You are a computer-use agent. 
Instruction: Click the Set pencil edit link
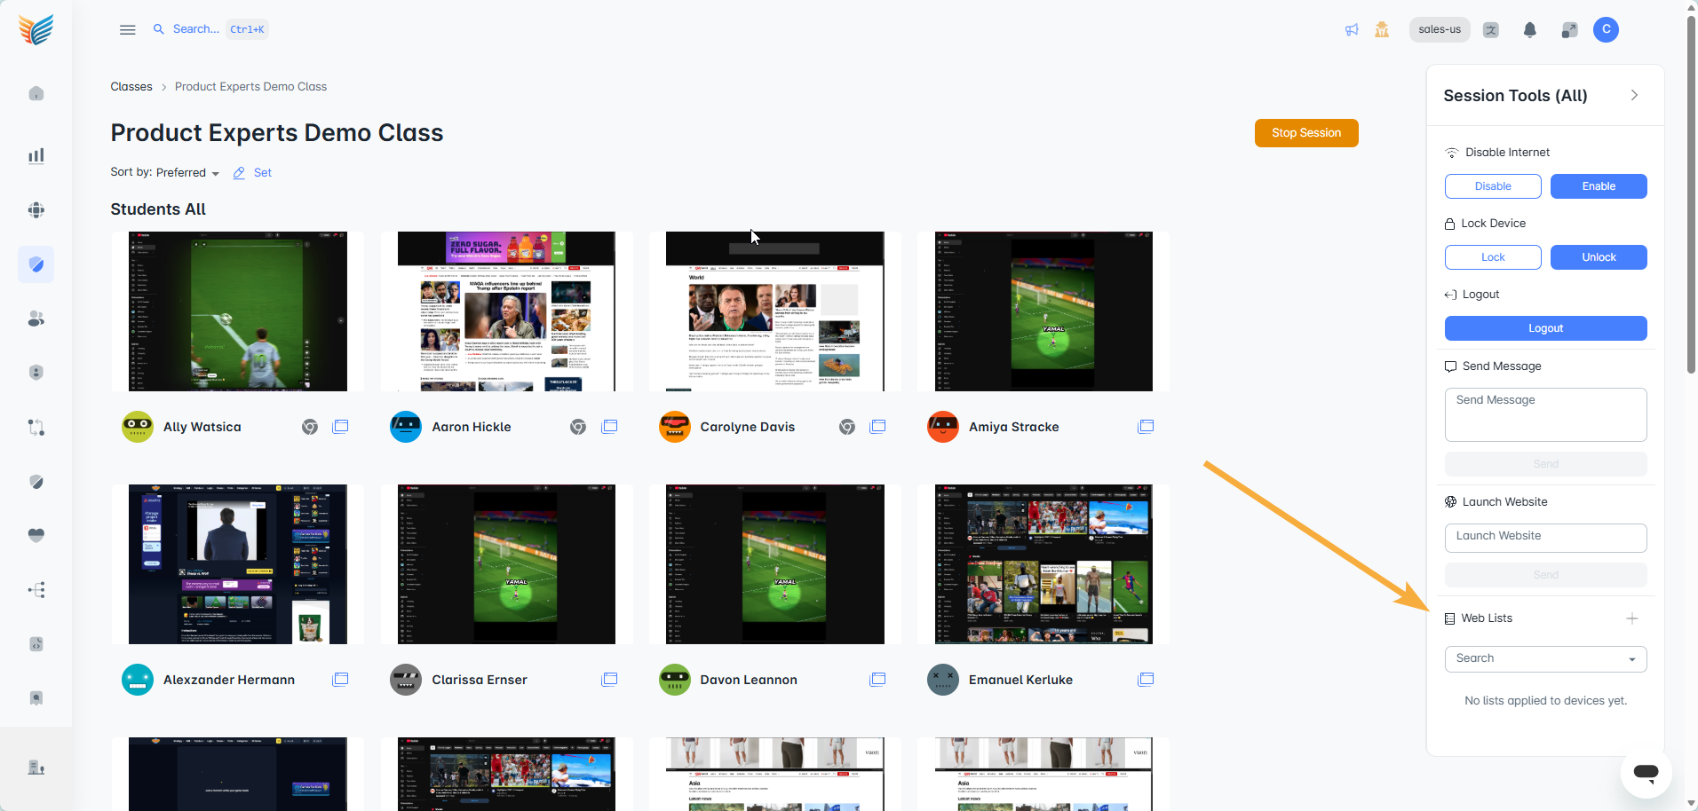[x=252, y=173]
